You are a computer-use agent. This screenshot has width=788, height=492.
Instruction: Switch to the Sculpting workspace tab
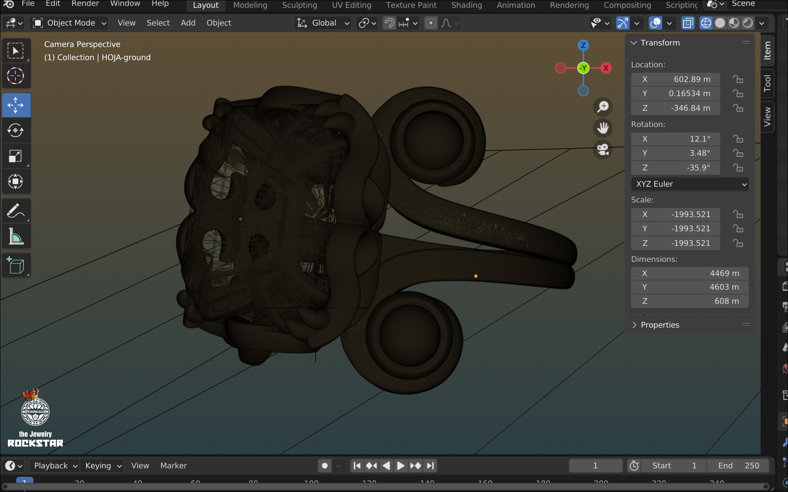click(299, 5)
